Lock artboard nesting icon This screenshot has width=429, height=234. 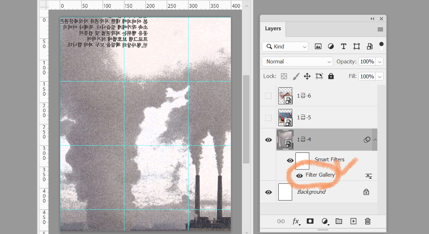pyautogui.click(x=319, y=76)
